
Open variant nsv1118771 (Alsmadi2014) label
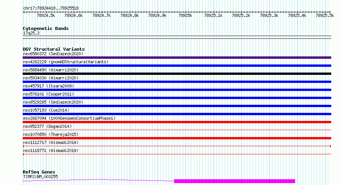click(51, 150)
